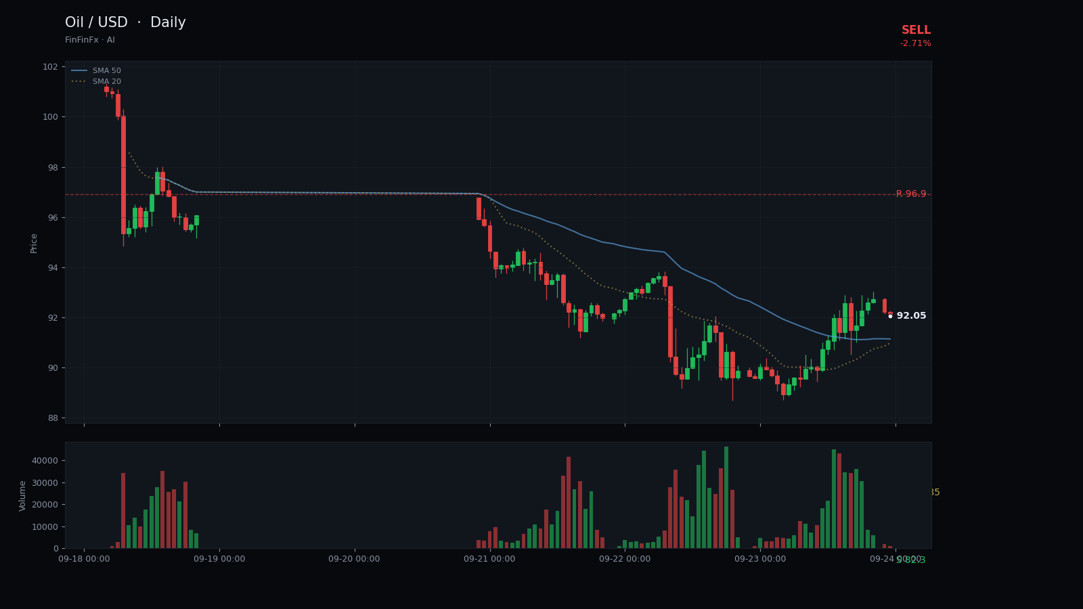The height and width of the screenshot is (609, 1083).
Task: Select the SMA 20 legend entry
Action: (96, 82)
